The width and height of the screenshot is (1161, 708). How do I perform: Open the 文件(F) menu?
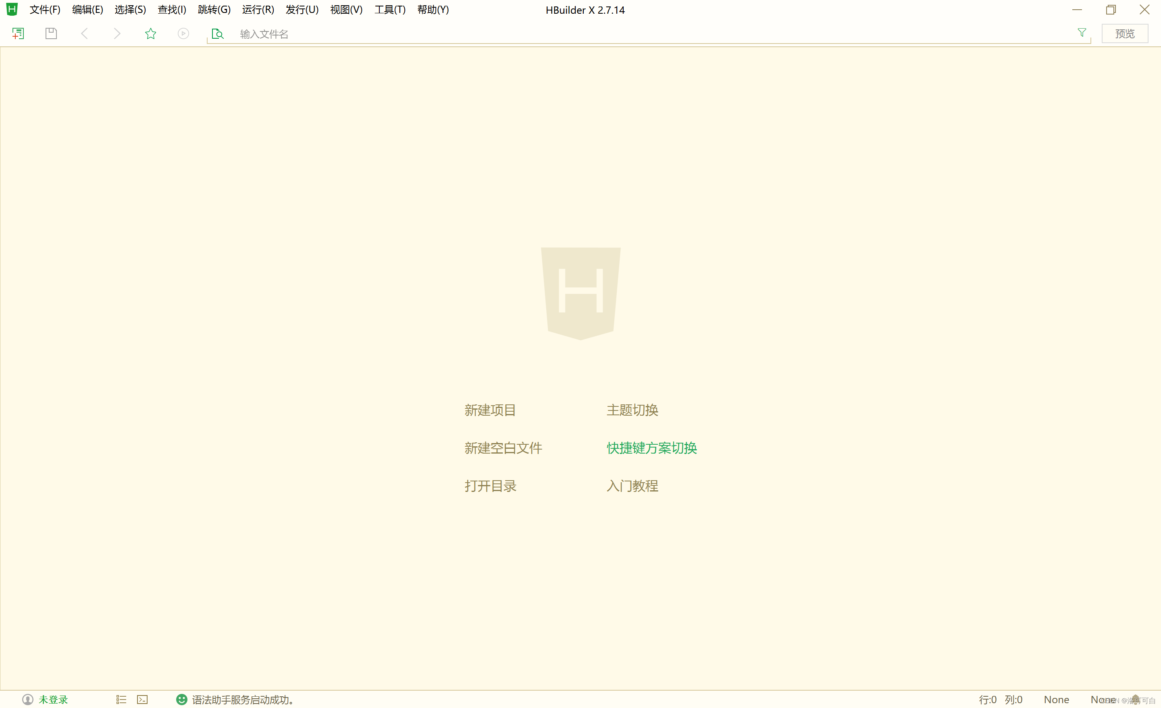(x=45, y=9)
